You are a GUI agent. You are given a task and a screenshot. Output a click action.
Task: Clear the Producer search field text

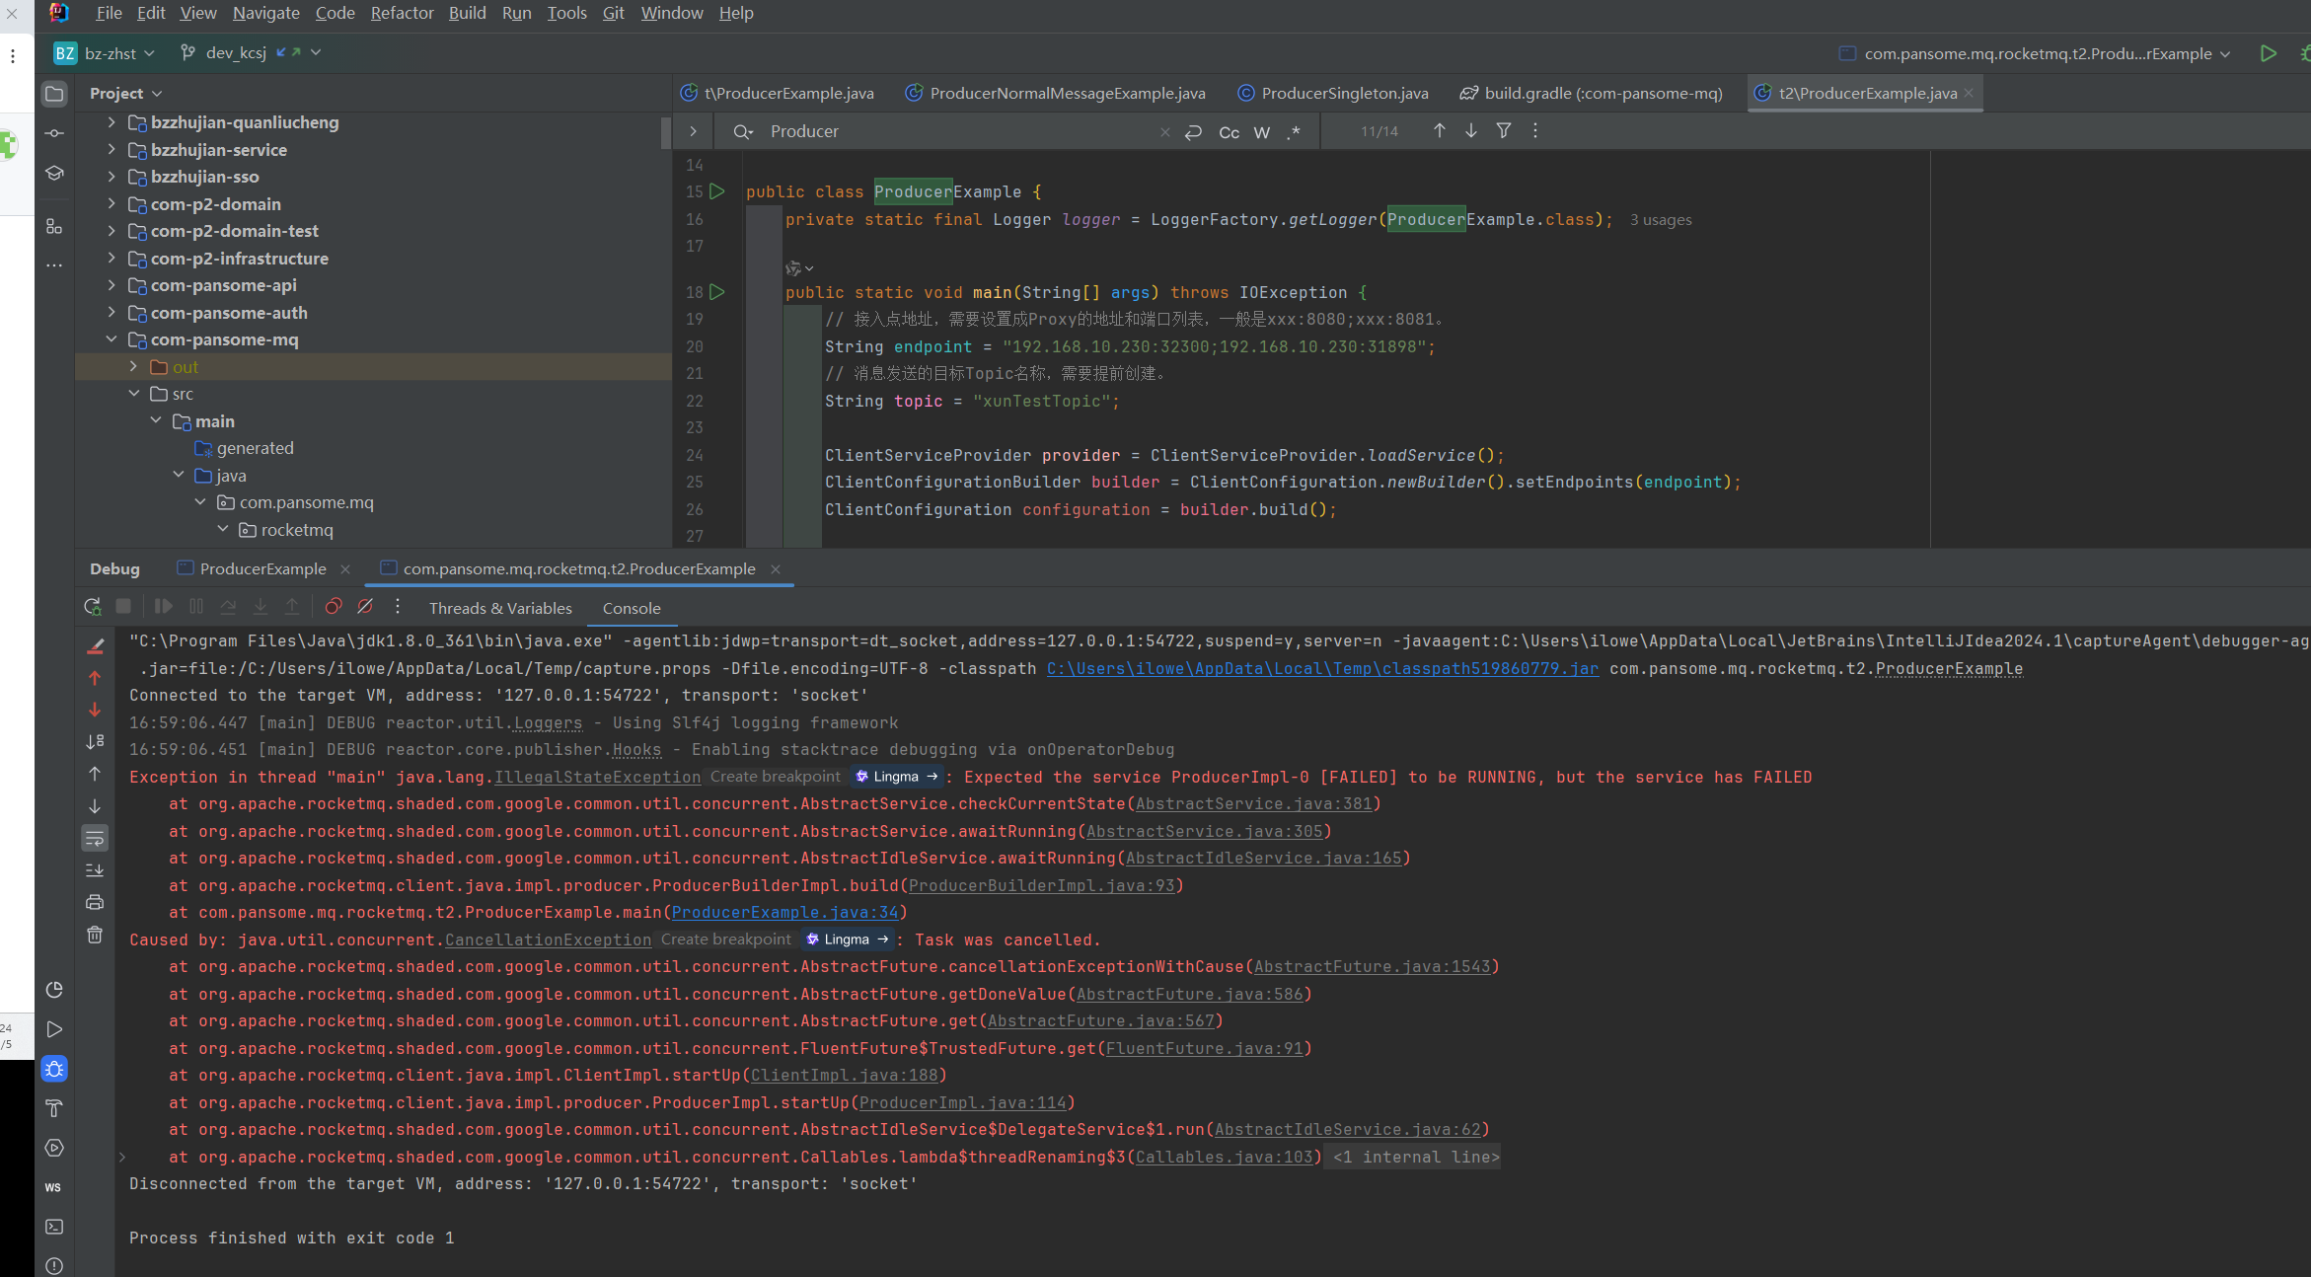pyautogui.click(x=1164, y=131)
